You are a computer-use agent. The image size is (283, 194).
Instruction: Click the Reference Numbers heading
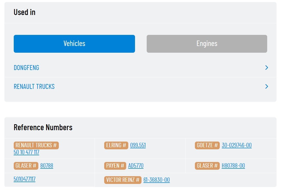43,127
